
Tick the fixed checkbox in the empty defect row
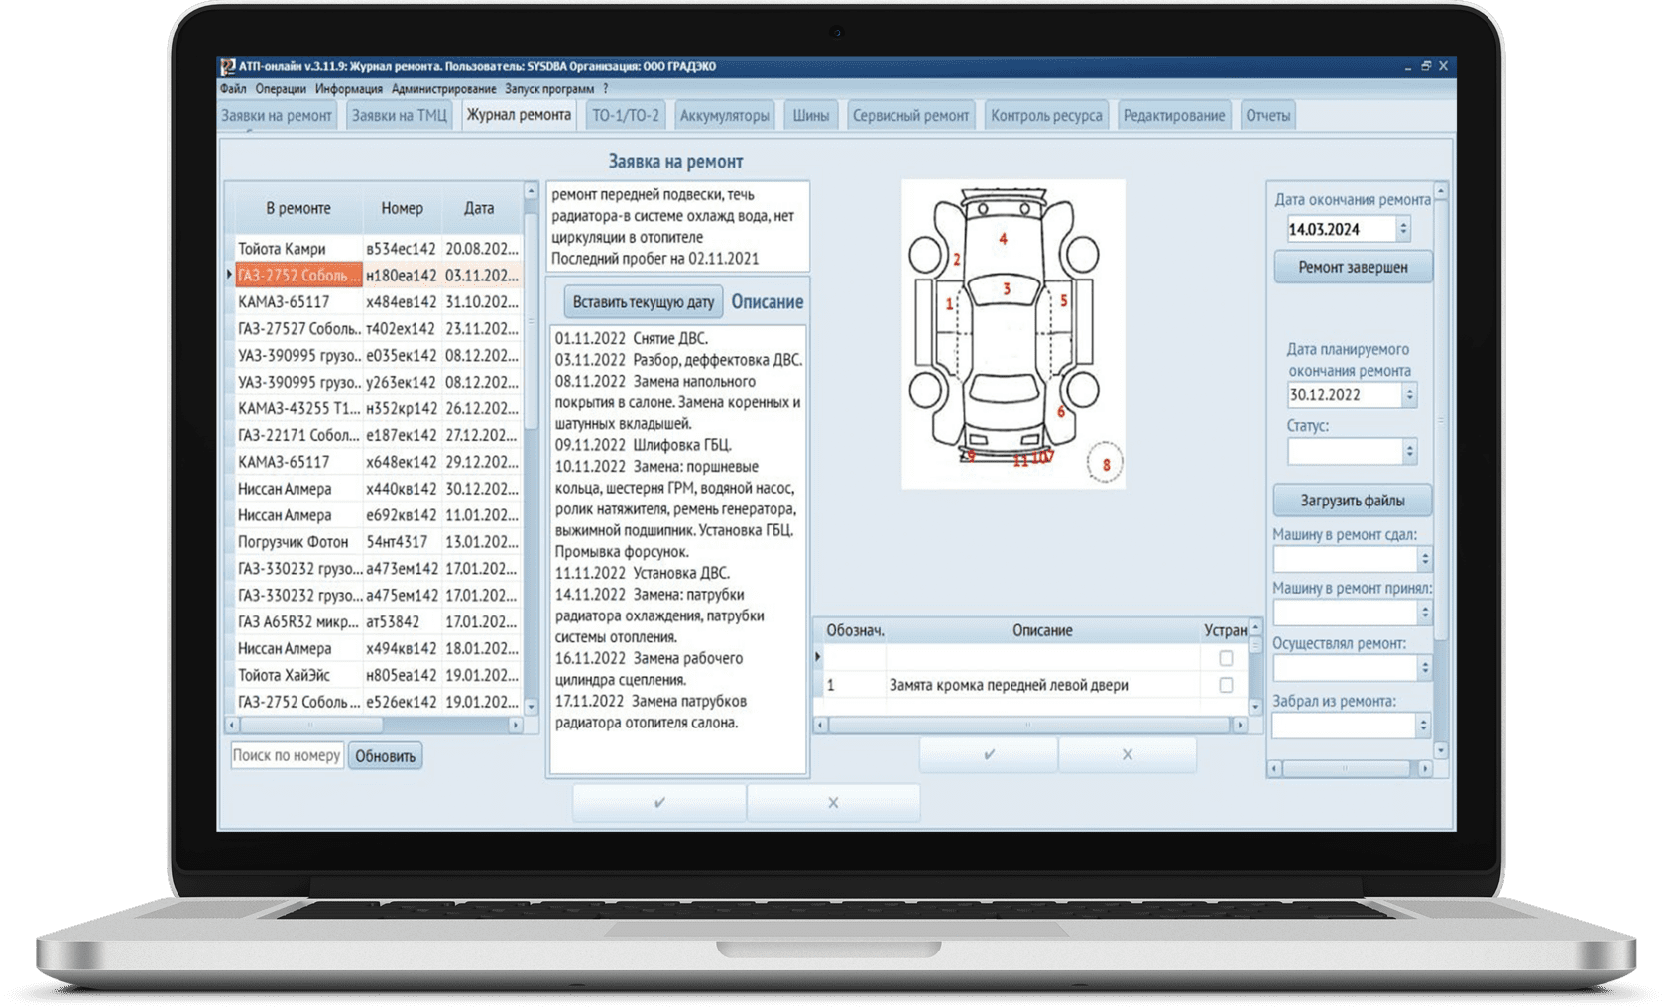[x=1226, y=658]
